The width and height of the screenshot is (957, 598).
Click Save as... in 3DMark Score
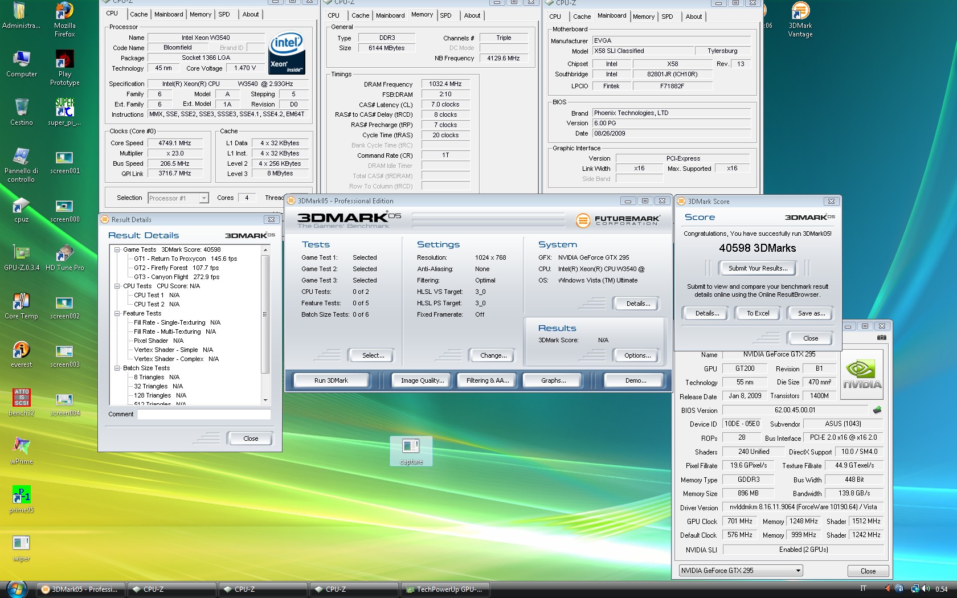coord(811,313)
